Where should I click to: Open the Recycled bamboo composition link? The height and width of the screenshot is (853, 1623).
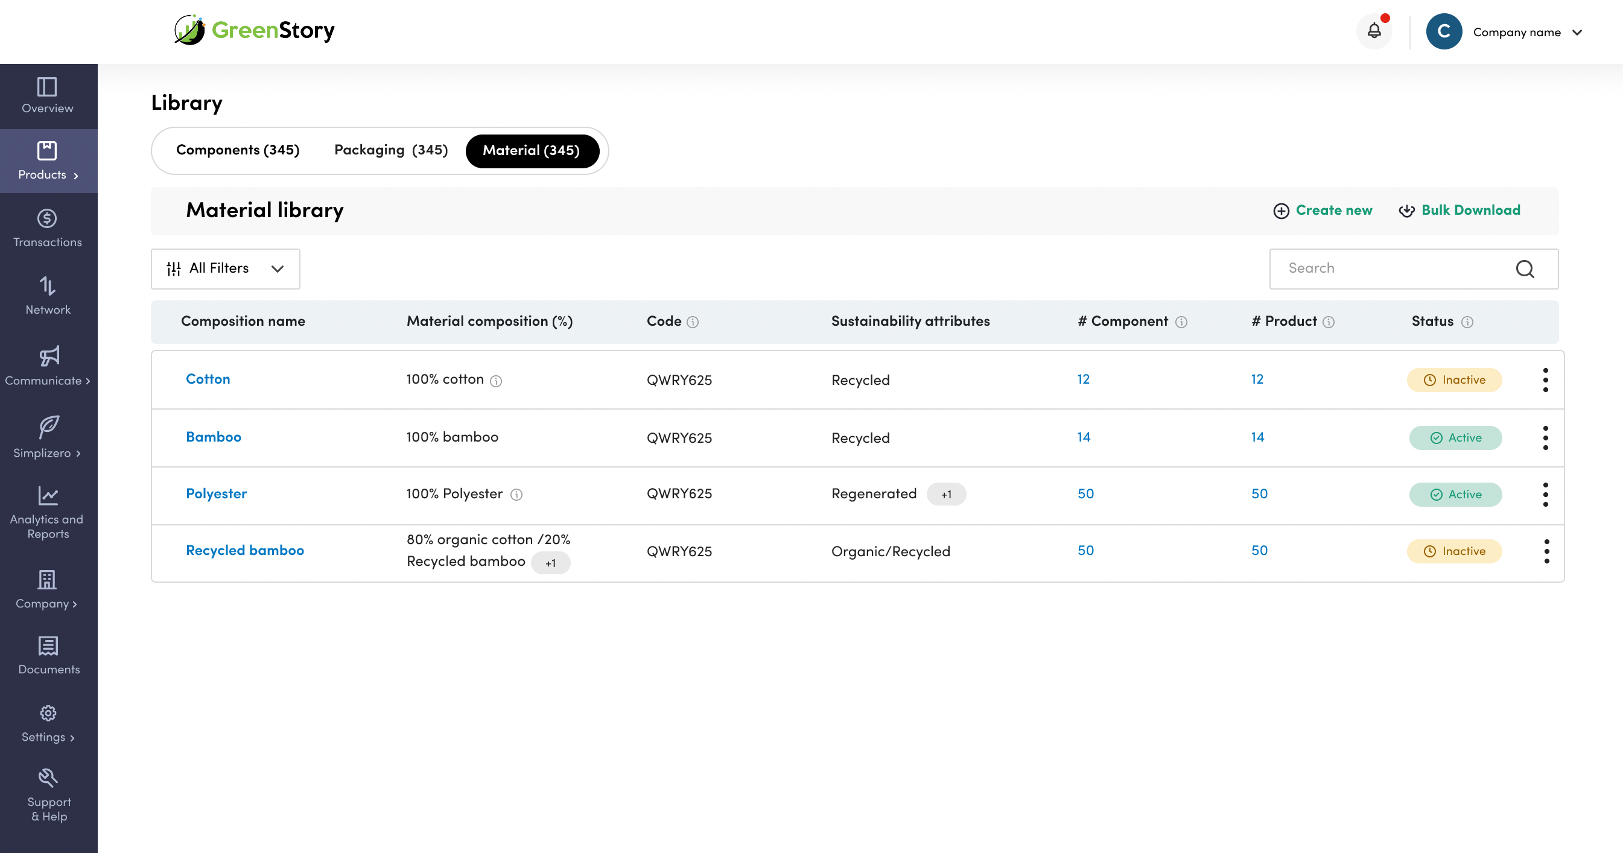click(244, 551)
